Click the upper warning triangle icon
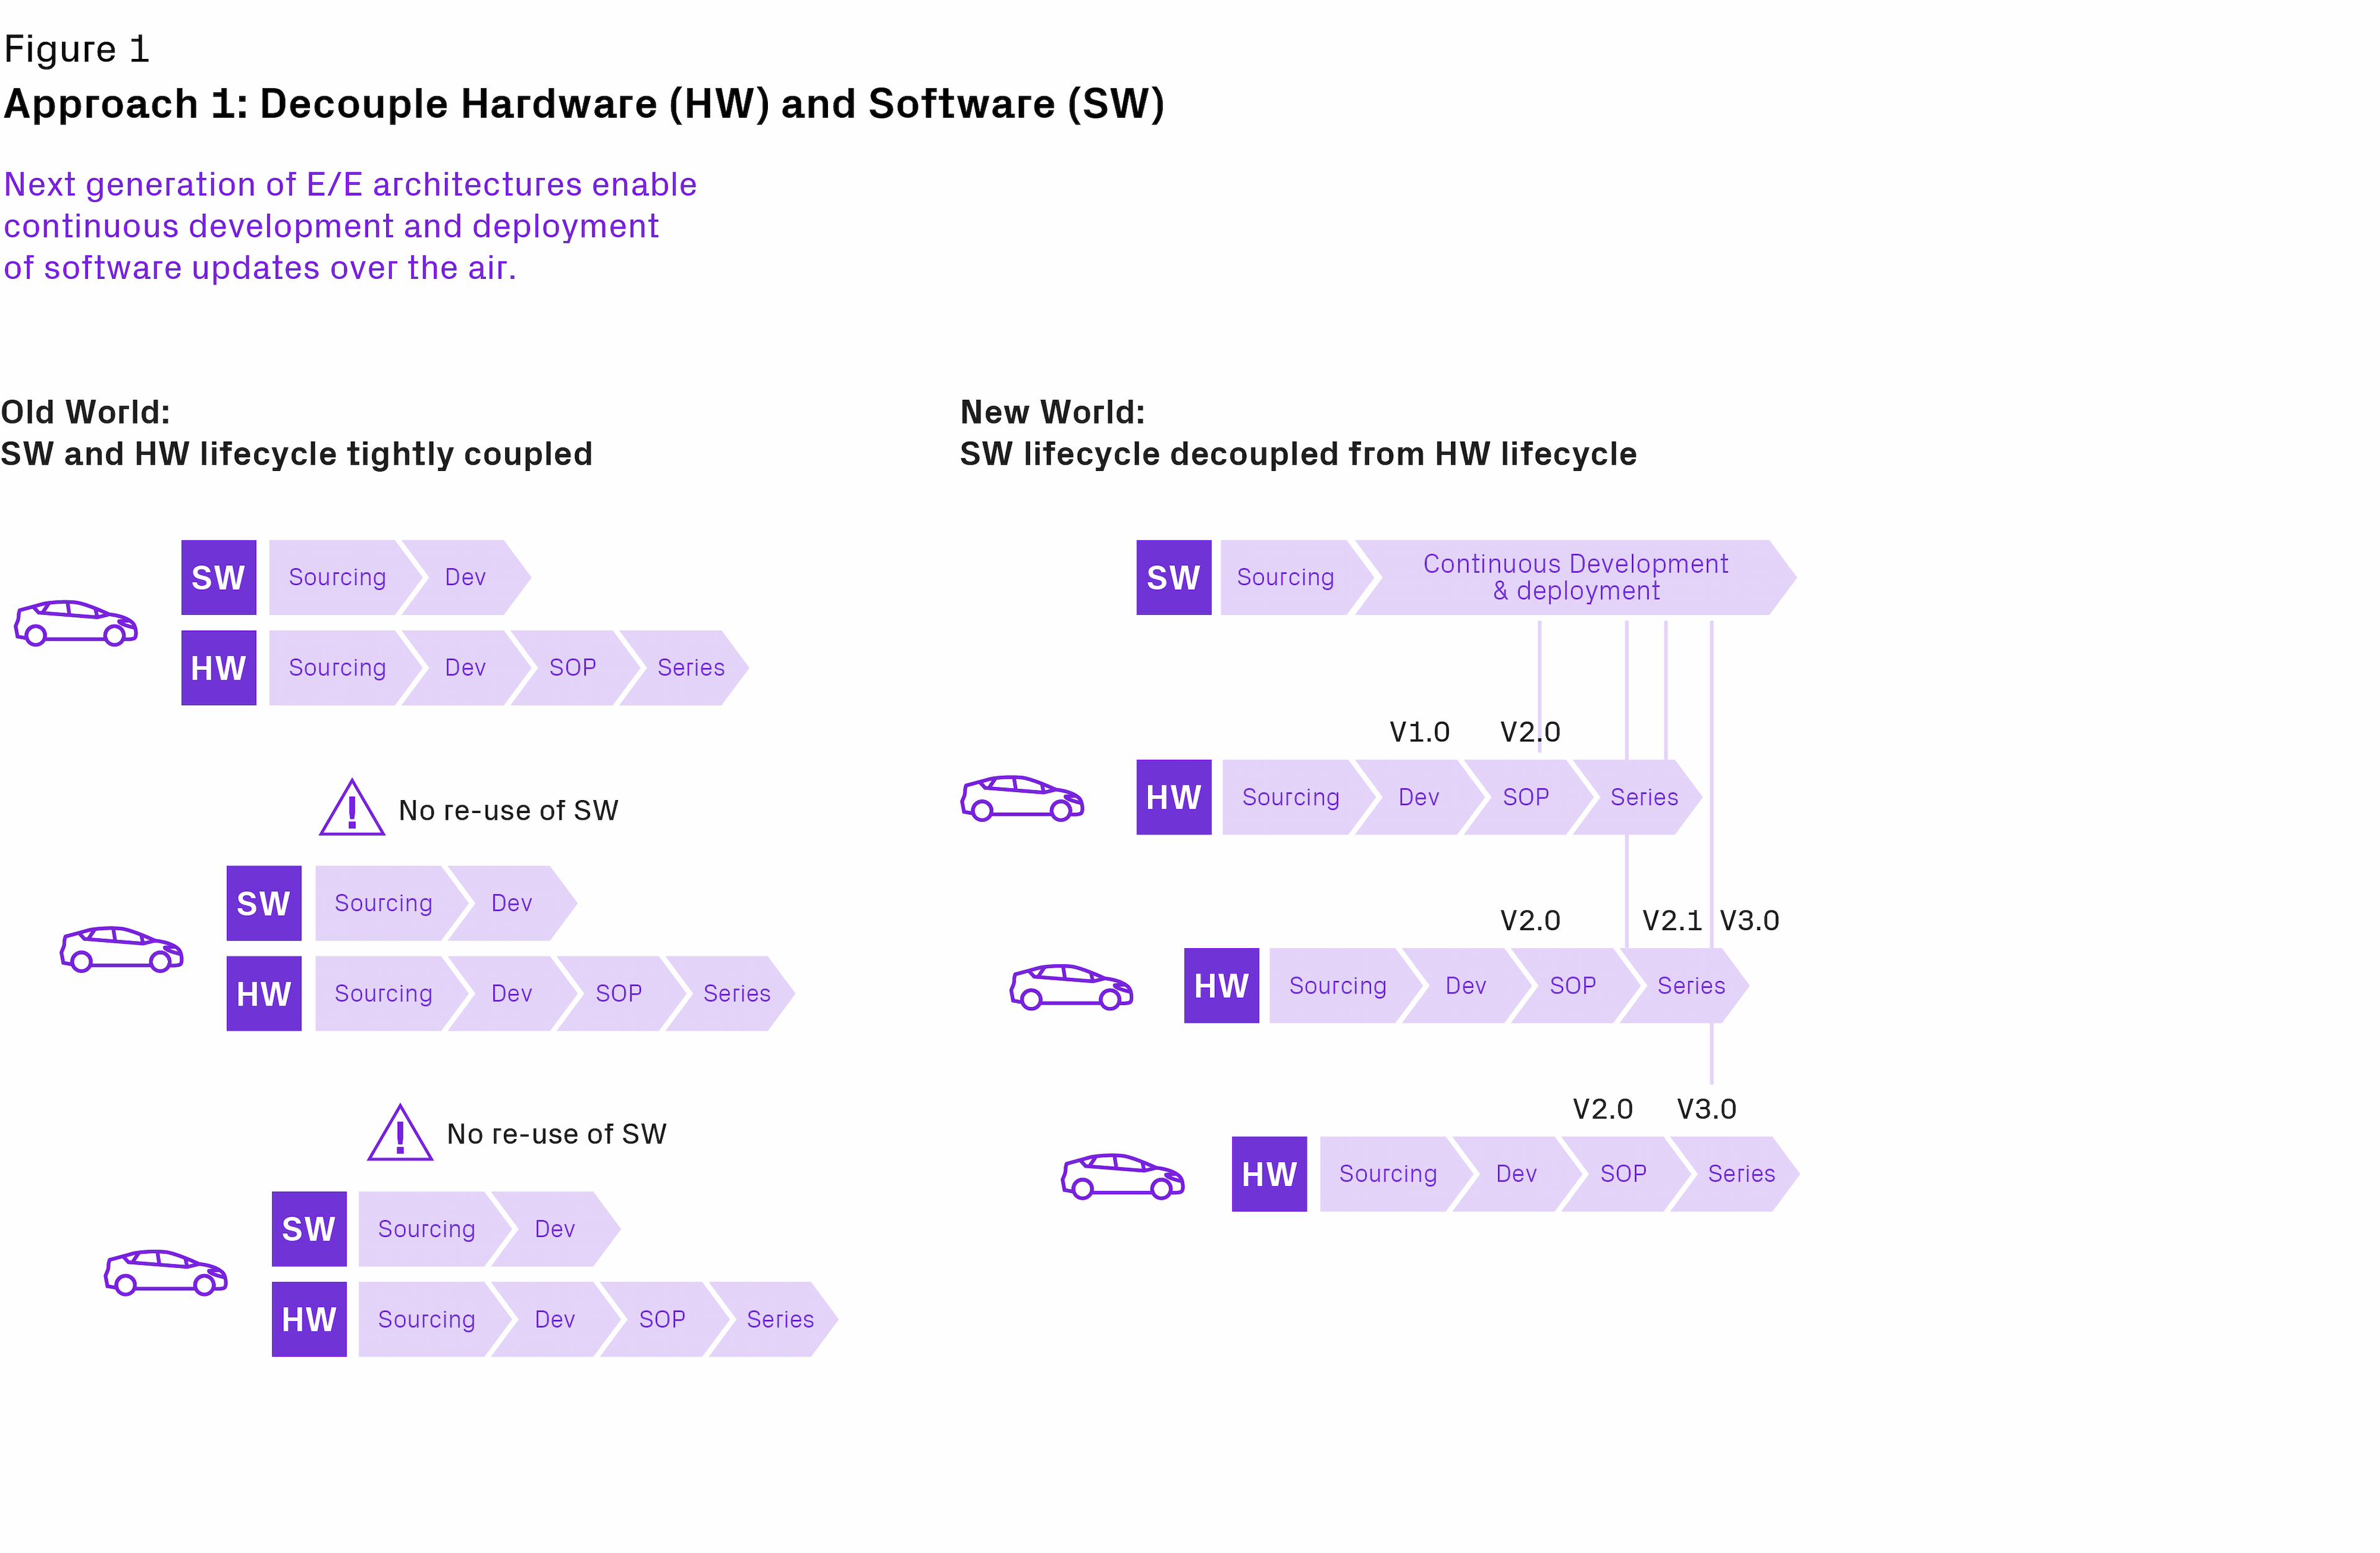2380x1553 pixels. 352,807
